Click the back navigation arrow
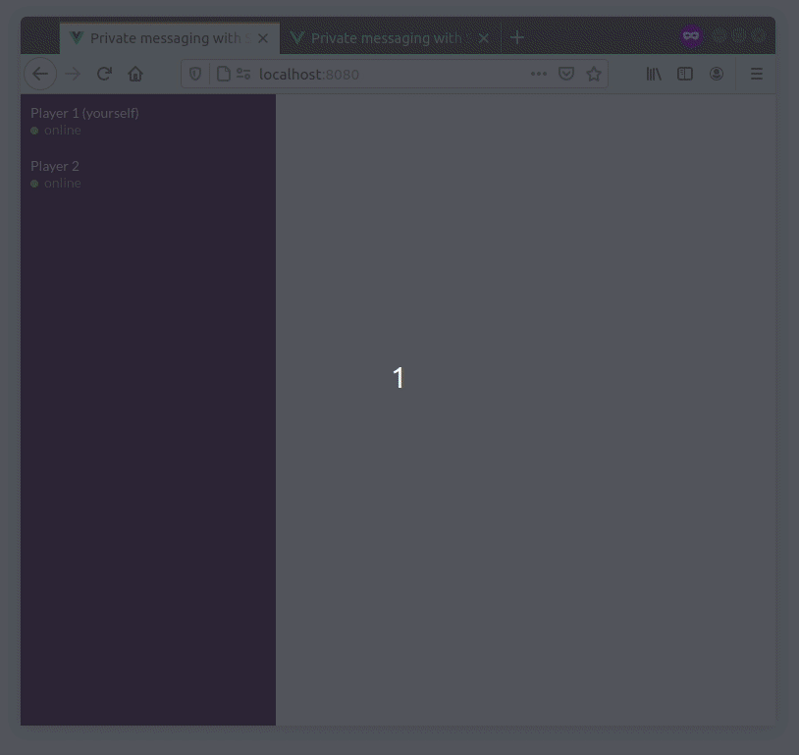 pyautogui.click(x=39, y=73)
